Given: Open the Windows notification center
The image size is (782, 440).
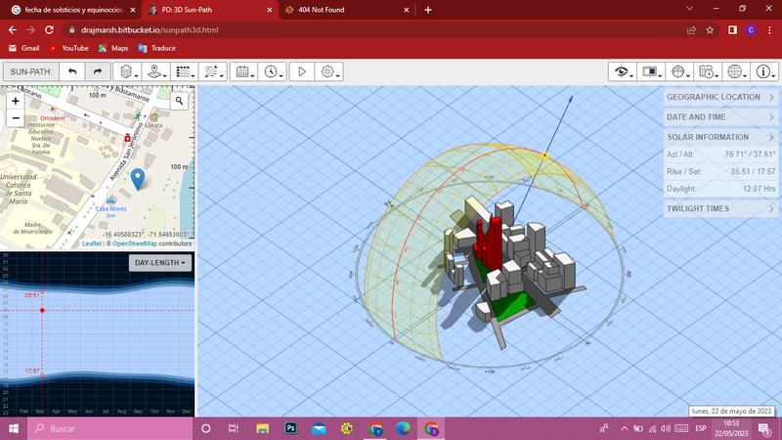Looking at the screenshot, I should pyautogui.click(x=764, y=428).
